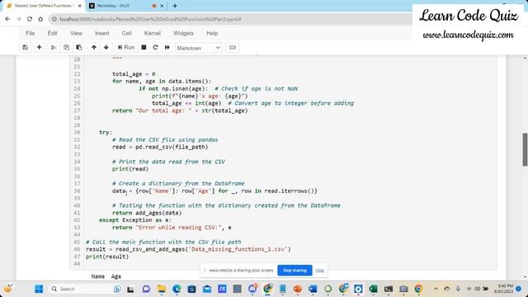Click the microphone icon in system tray

pyautogui.click(x=458, y=289)
